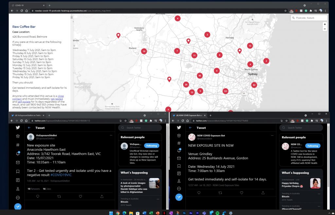Open Bitcoin trend options in VicExposureSiteBot window
The image size is (335, 215).
tap(158, 199)
